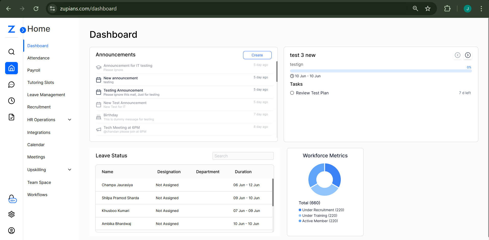Select the search icon in the sidebar

point(11,52)
